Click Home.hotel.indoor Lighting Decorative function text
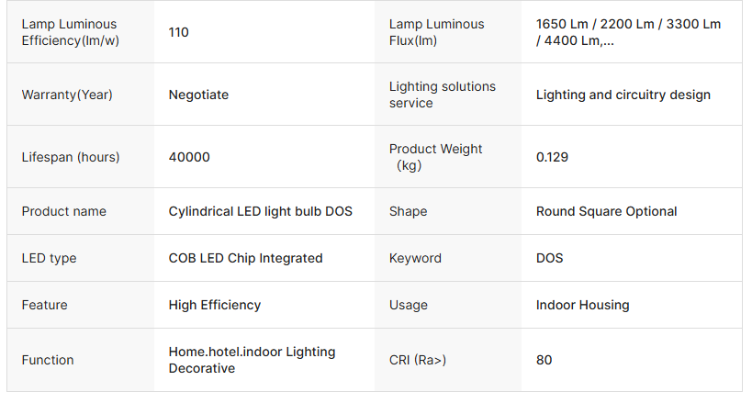 (252, 360)
